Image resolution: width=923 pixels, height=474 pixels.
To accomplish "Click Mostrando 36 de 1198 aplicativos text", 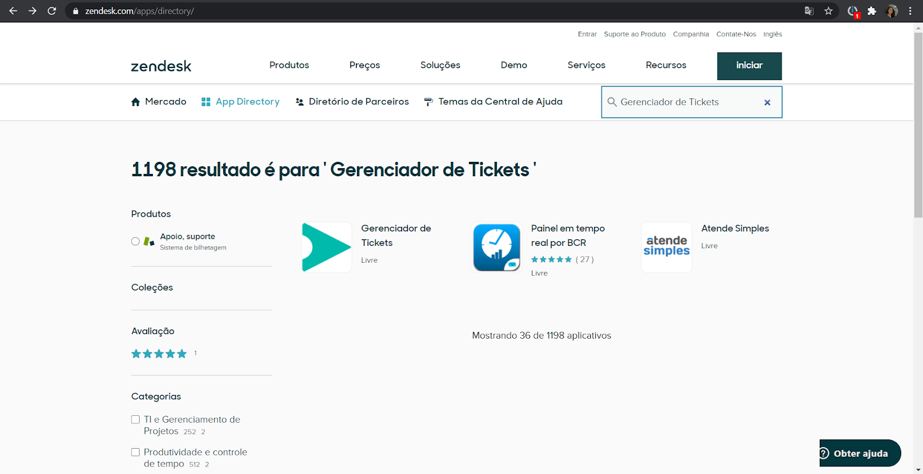I will point(541,335).
